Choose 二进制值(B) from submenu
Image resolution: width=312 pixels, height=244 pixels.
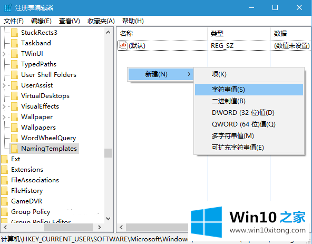[249, 101]
